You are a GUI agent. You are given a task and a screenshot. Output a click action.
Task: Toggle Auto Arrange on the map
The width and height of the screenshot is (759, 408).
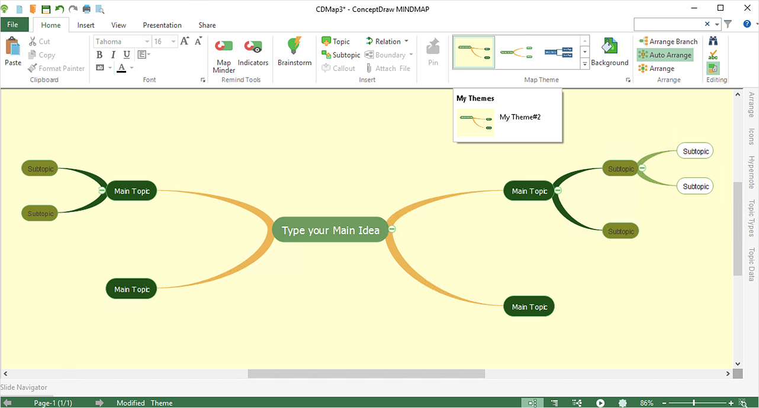point(665,55)
